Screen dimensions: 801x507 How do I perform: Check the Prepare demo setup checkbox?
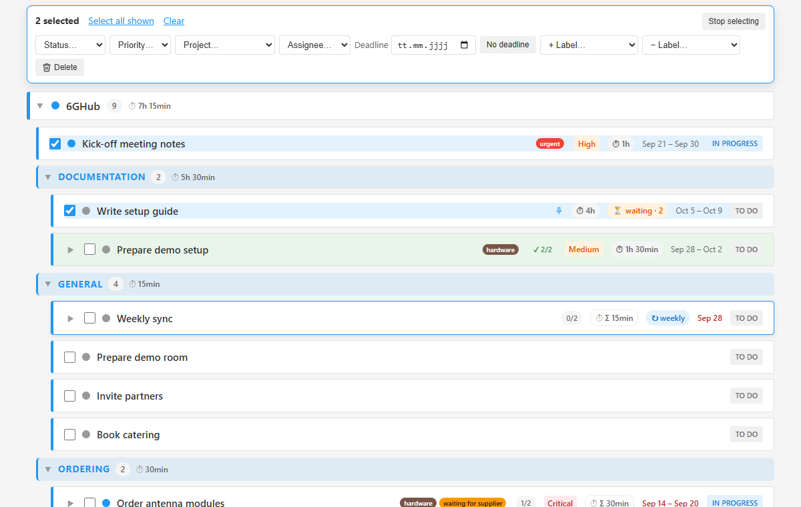click(x=90, y=249)
